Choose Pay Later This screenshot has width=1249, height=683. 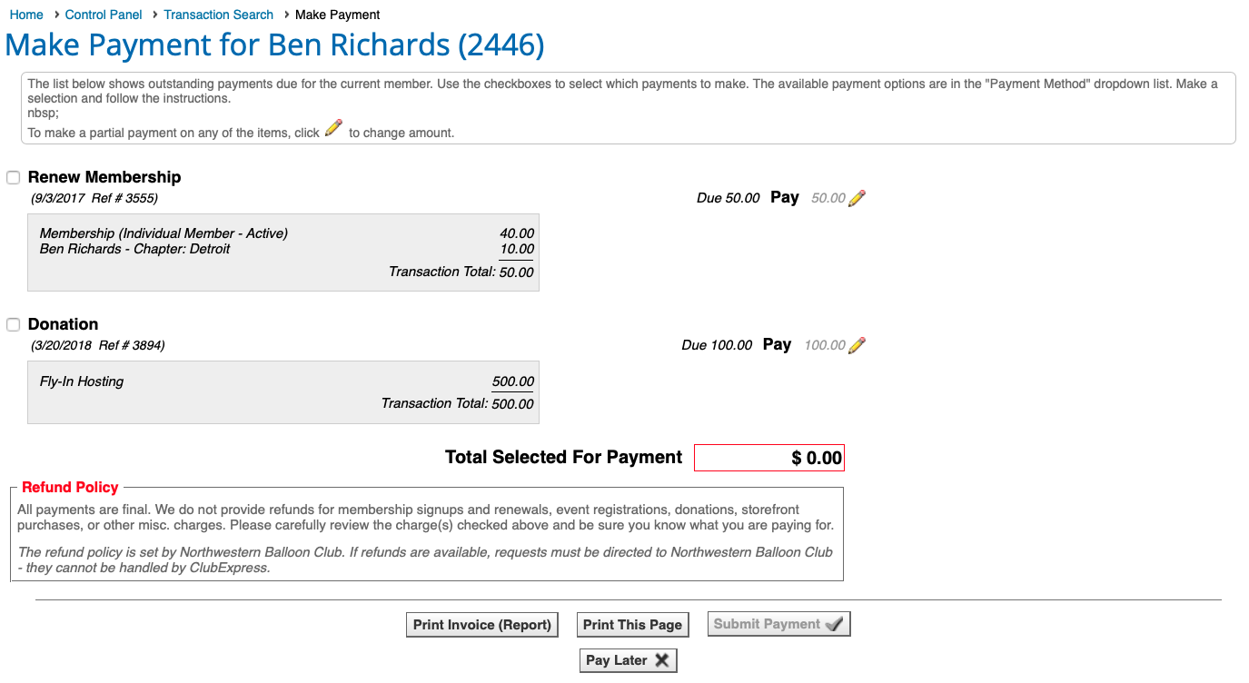(628, 660)
